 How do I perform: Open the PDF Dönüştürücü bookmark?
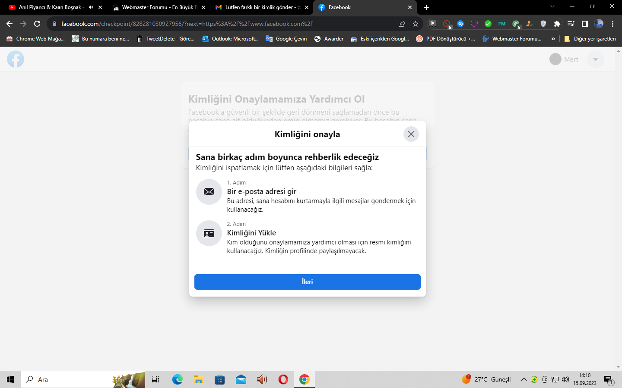pyautogui.click(x=446, y=39)
